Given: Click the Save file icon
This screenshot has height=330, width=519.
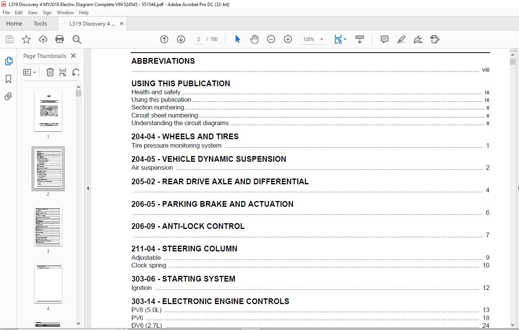Looking at the screenshot, I should pyautogui.click(x=10, y=39).
